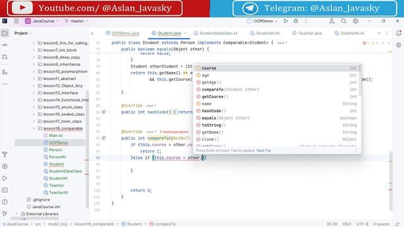Open the master branch dropdown
This screenshot has height=227, width=404.
click(76, 21)
